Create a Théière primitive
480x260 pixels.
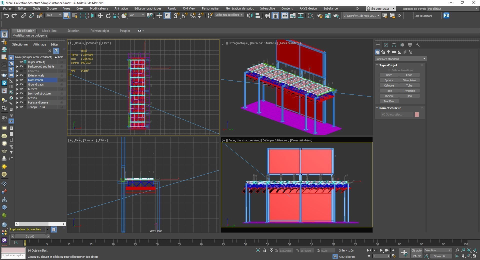(389, 96)
